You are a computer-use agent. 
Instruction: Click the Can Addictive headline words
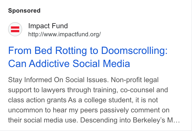(x=39, y=63)
